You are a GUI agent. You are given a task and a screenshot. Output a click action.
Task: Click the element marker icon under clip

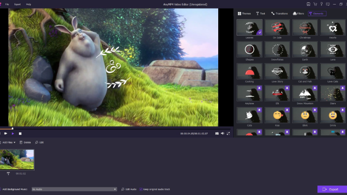tap(8, 173)
